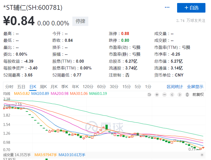This screenshot has width=211, height=160.
Task: Switch to the 60分 interval tab
Action: (102, 87)
